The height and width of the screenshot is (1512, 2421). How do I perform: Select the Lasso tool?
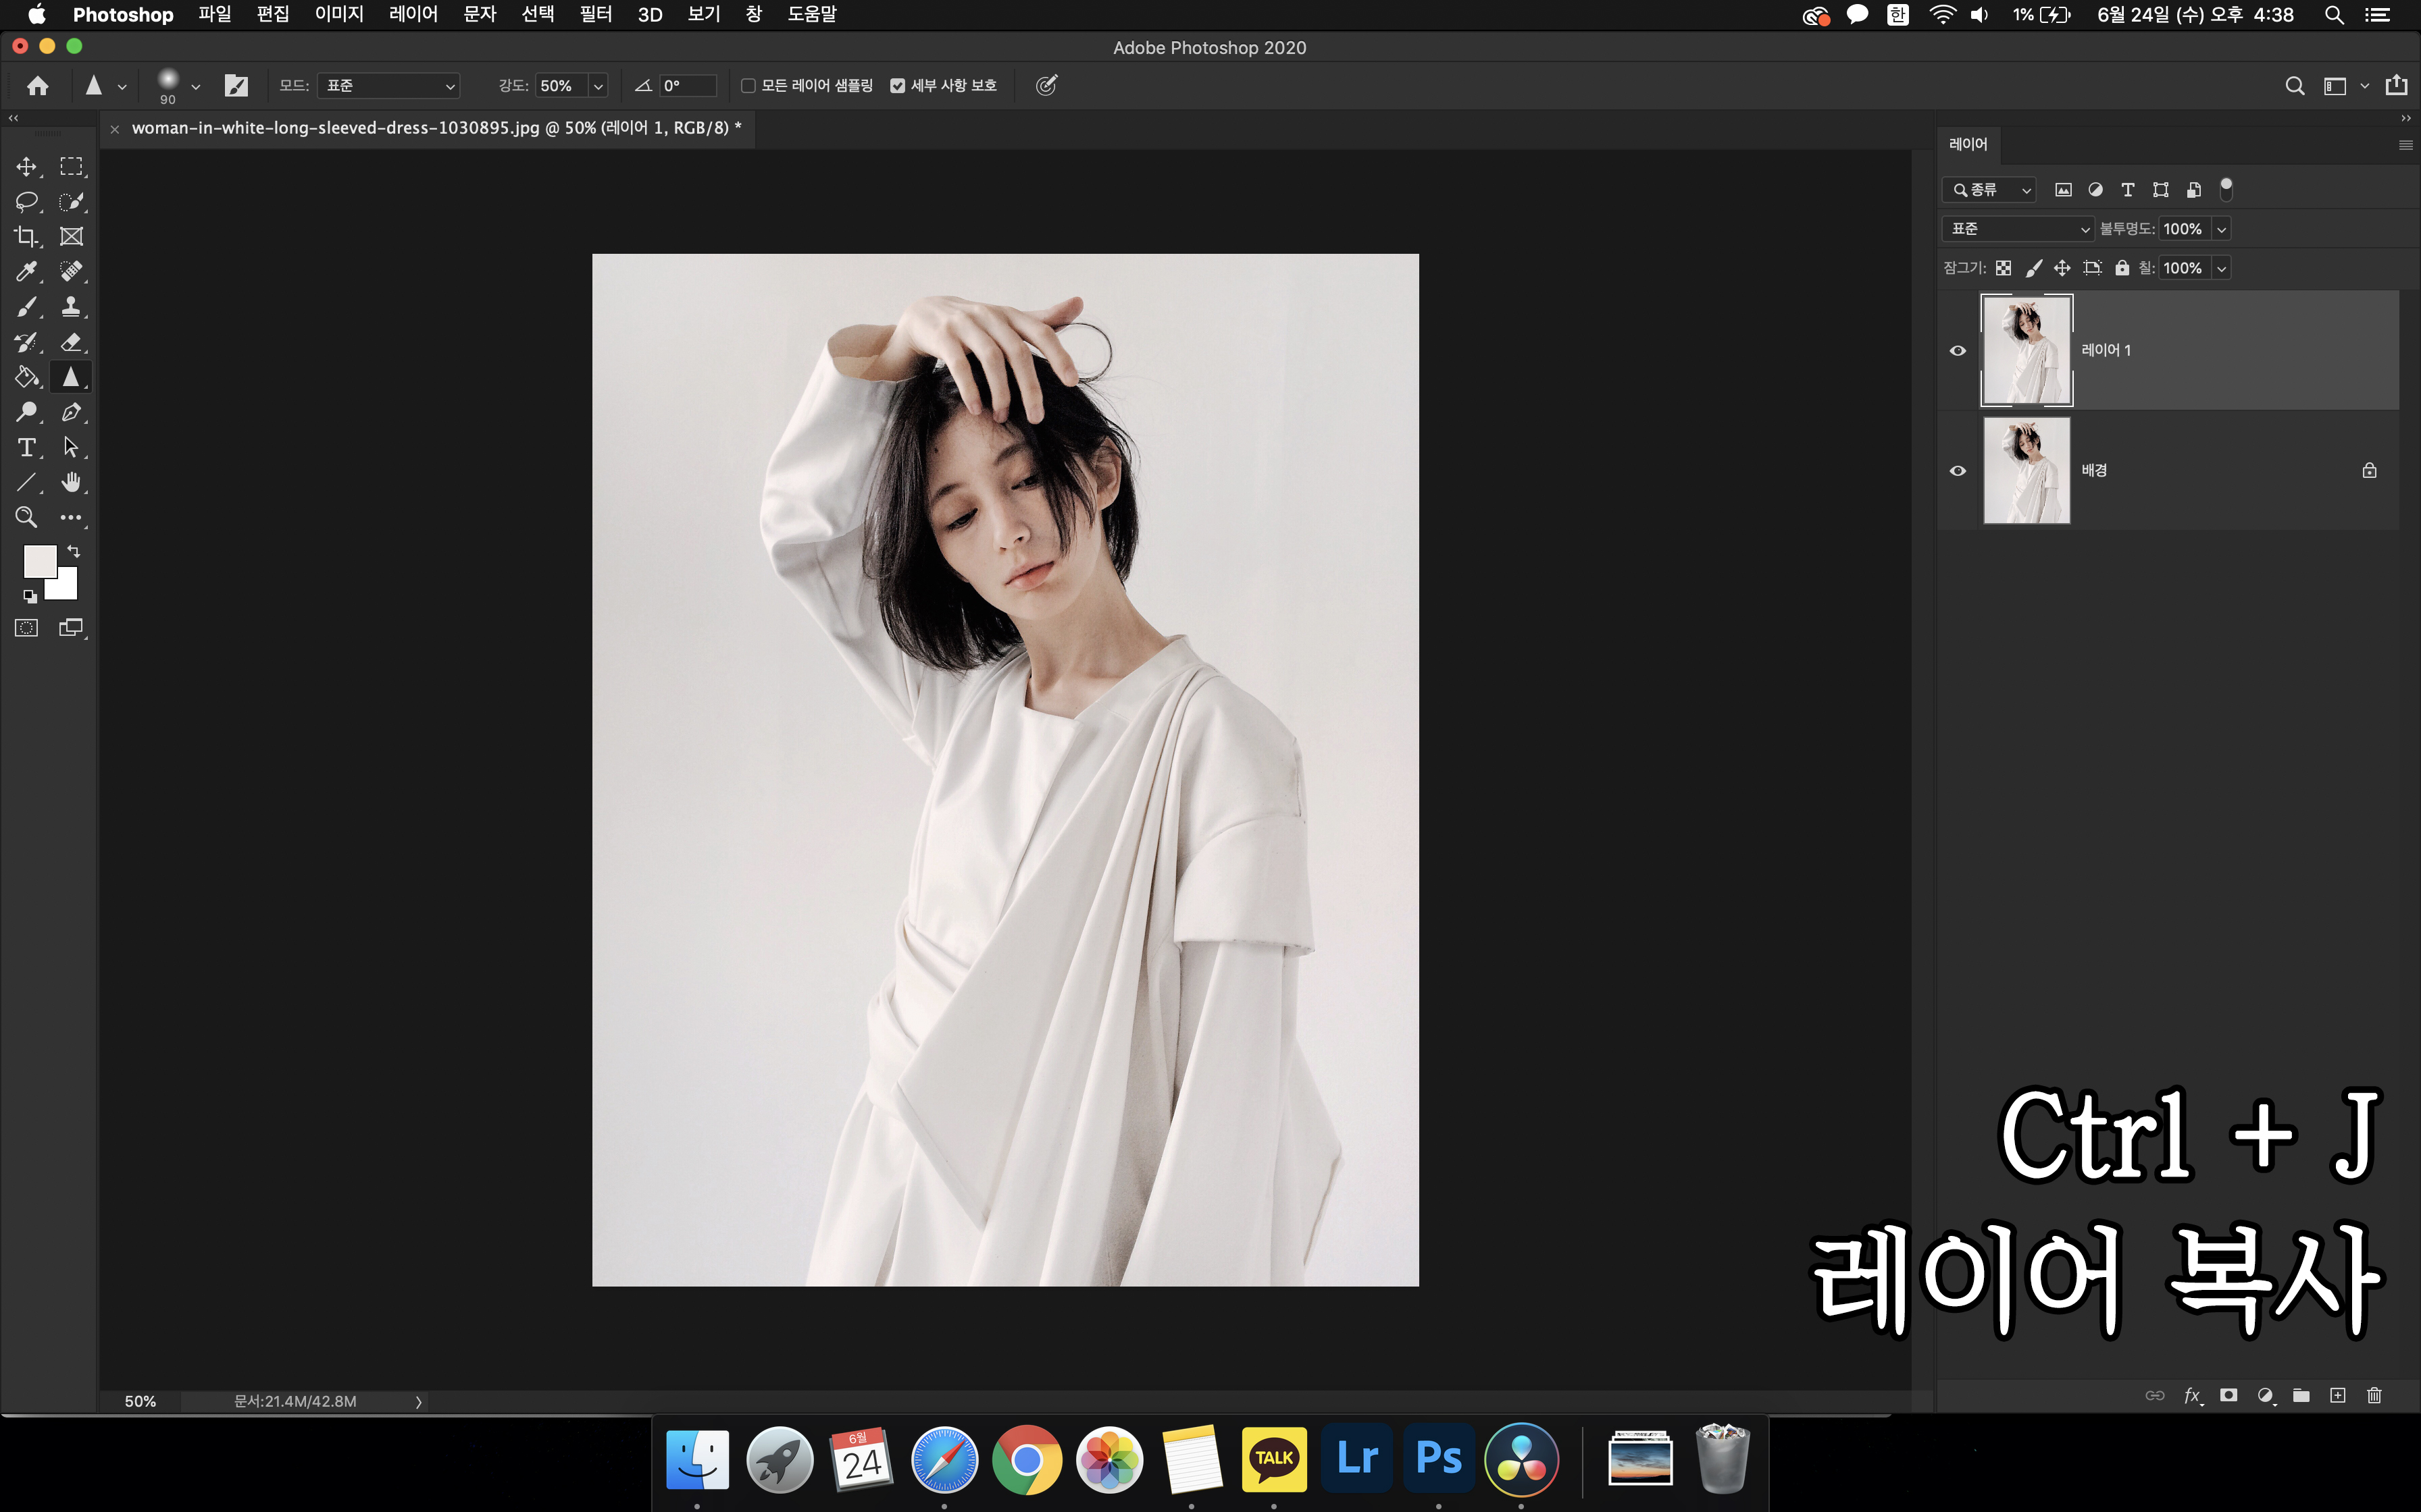26,201
